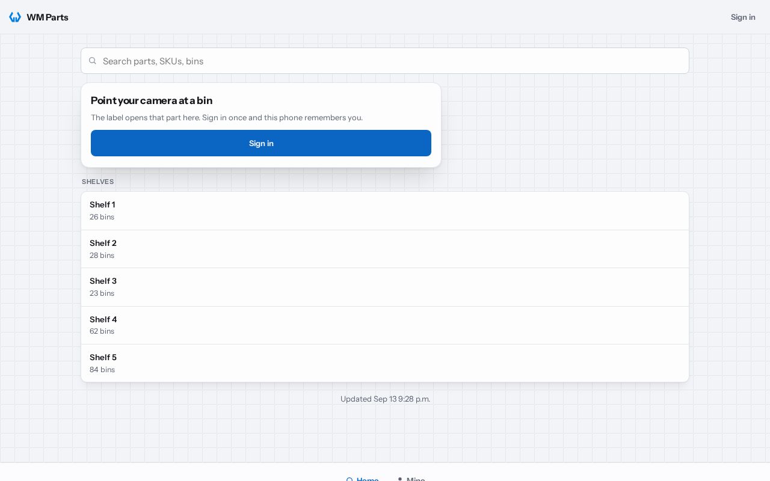Open Sign in link in header
Image resolution: width=770 pixels, height=481 pixels.
click(x=743, y=17)
